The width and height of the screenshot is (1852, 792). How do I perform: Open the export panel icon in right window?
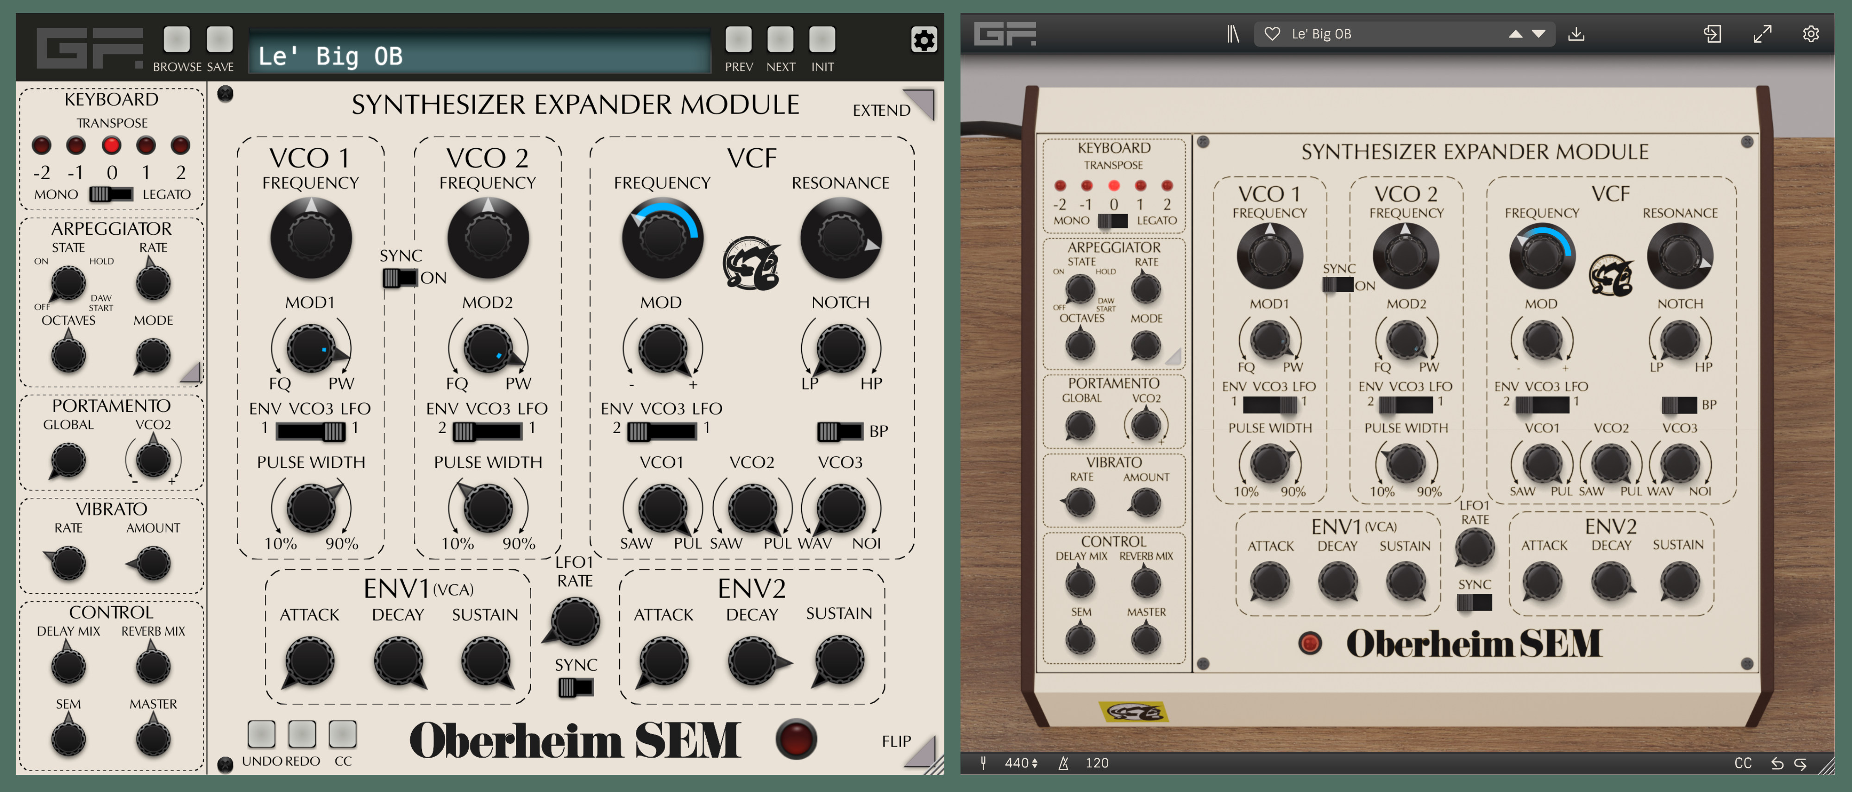point(1713,34)
